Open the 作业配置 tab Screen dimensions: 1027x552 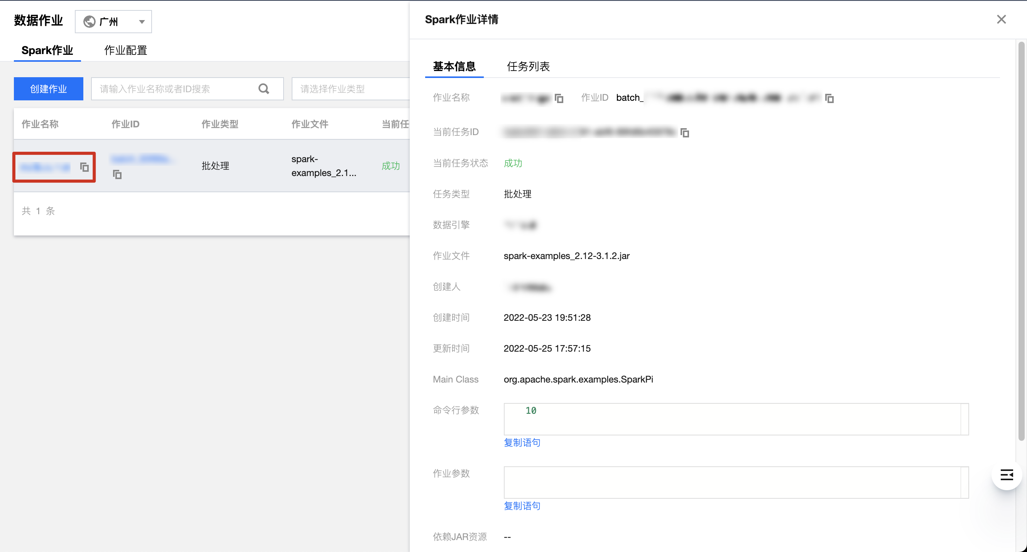click(126, 50)
